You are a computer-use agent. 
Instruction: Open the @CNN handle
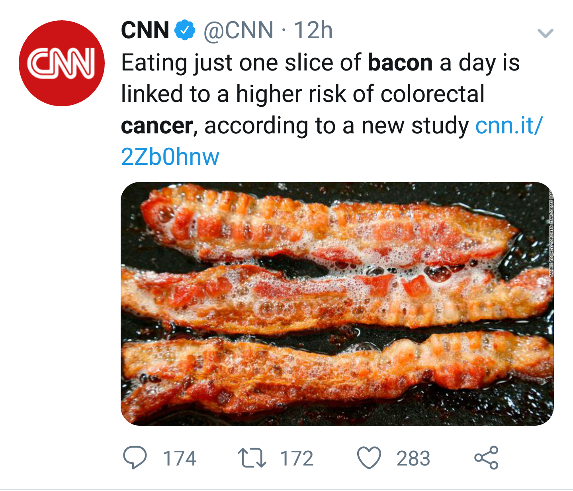click(239, 30)
